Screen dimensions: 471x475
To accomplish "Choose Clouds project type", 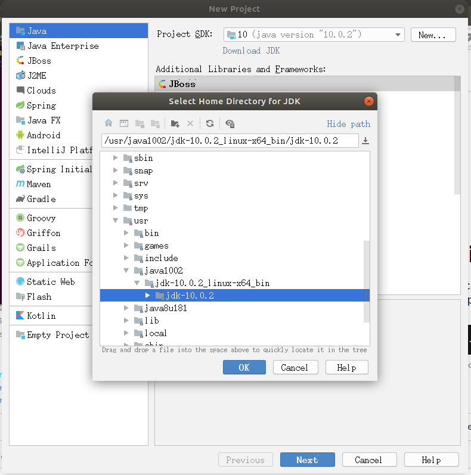I will click(x=51, y=90).
